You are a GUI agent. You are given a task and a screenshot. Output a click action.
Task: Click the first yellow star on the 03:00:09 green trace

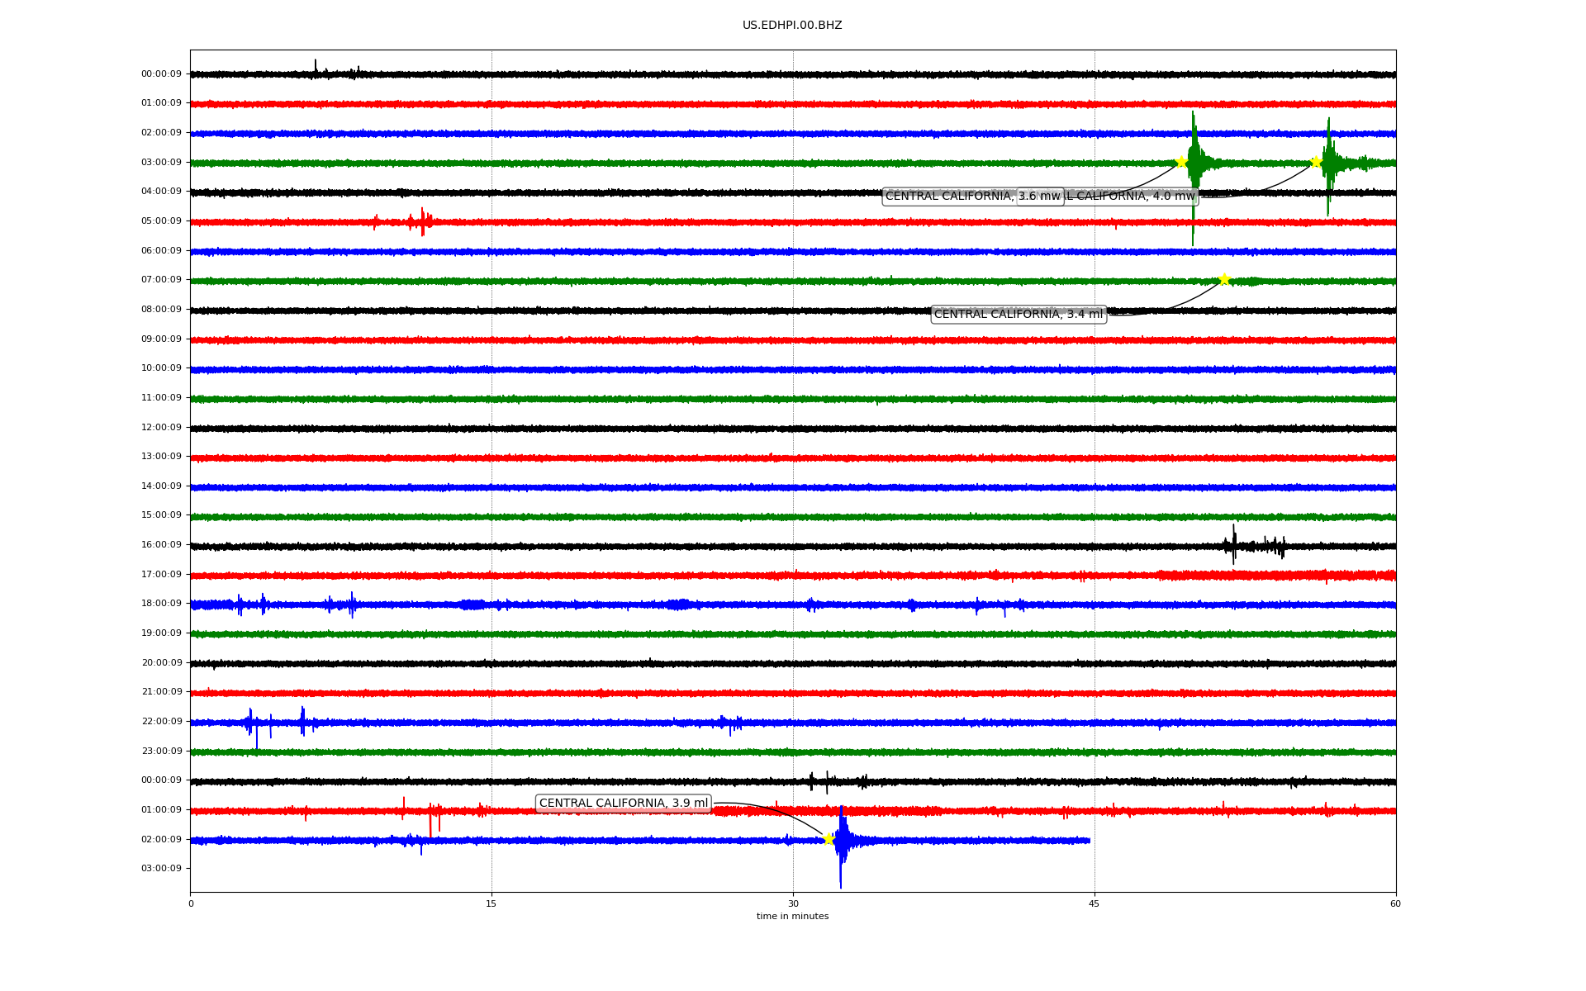click(1181, 162)
